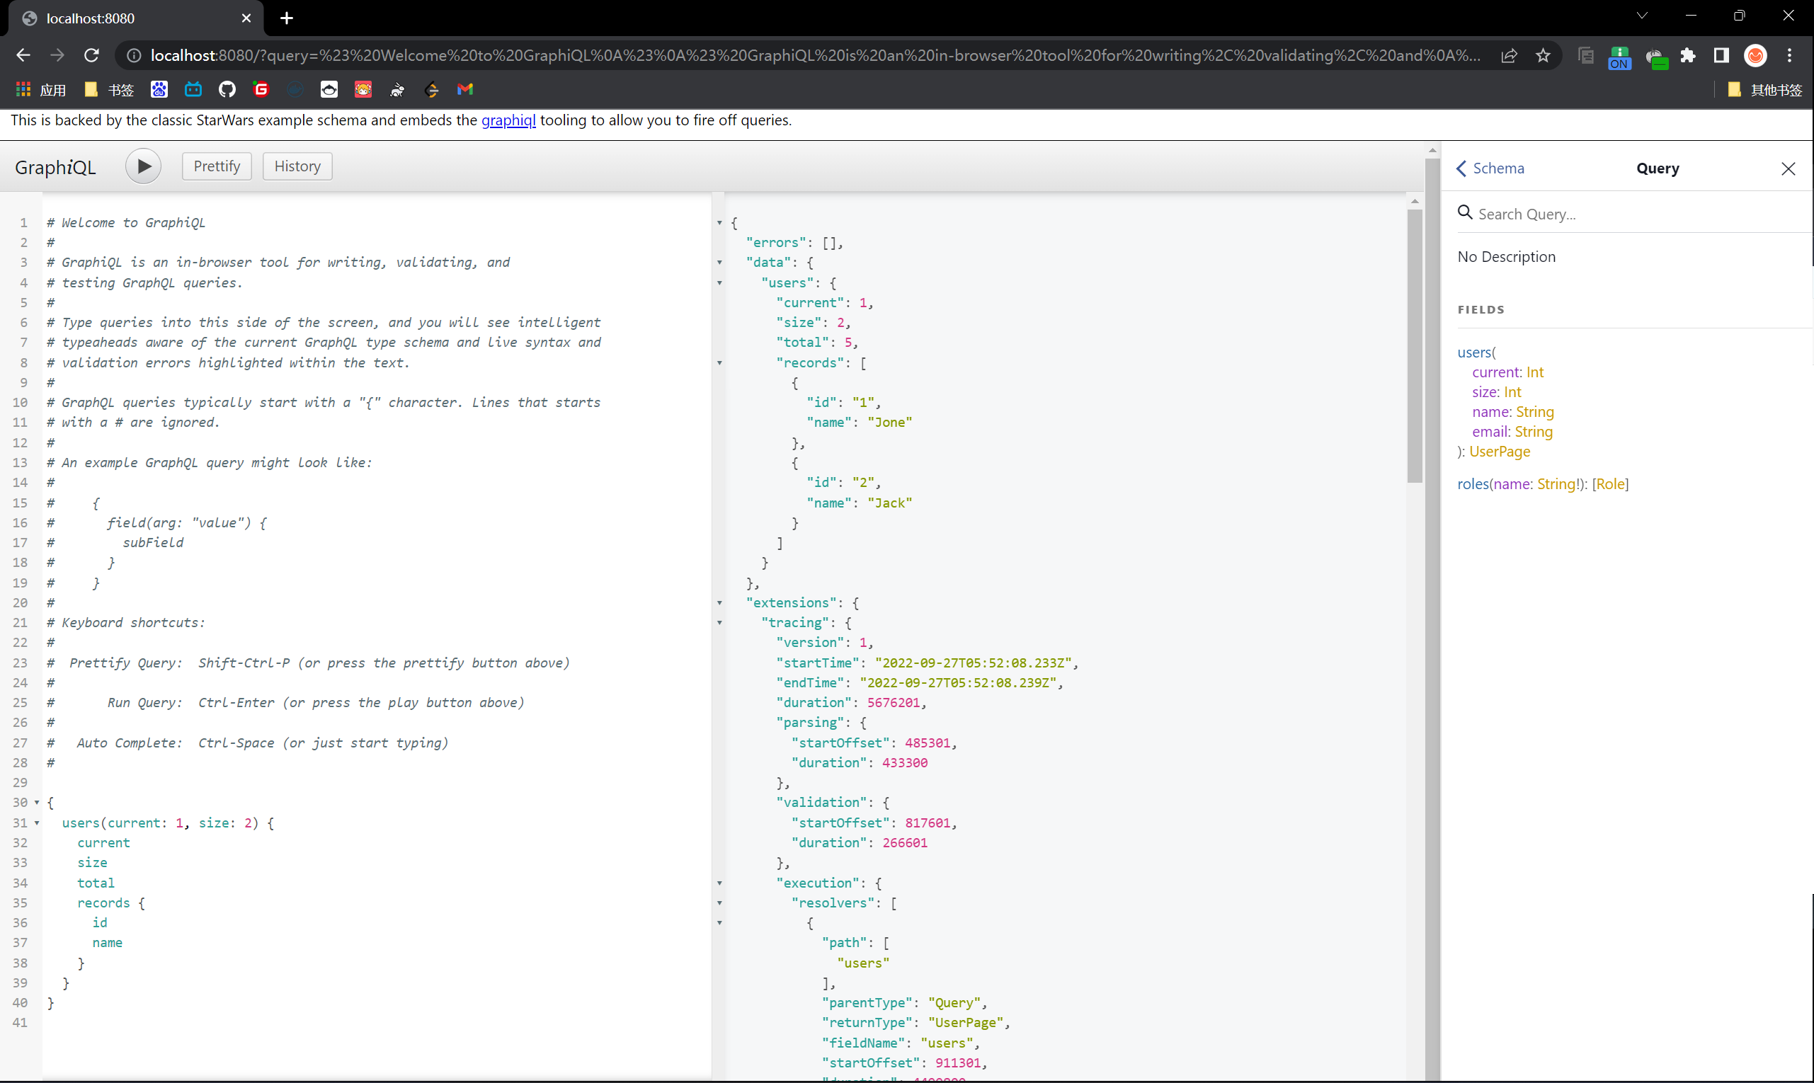Viewport: 1814px width, 1083px height.
Task: Open the Extensions puzzle icon
Action: tap(1688, 55)
